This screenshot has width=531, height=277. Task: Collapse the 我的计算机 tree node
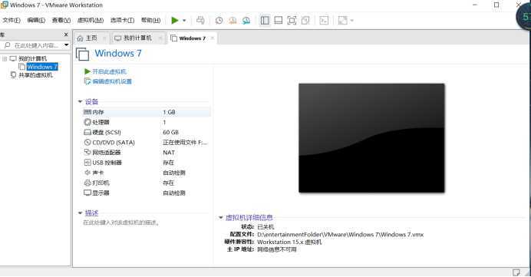click(5, 59)
